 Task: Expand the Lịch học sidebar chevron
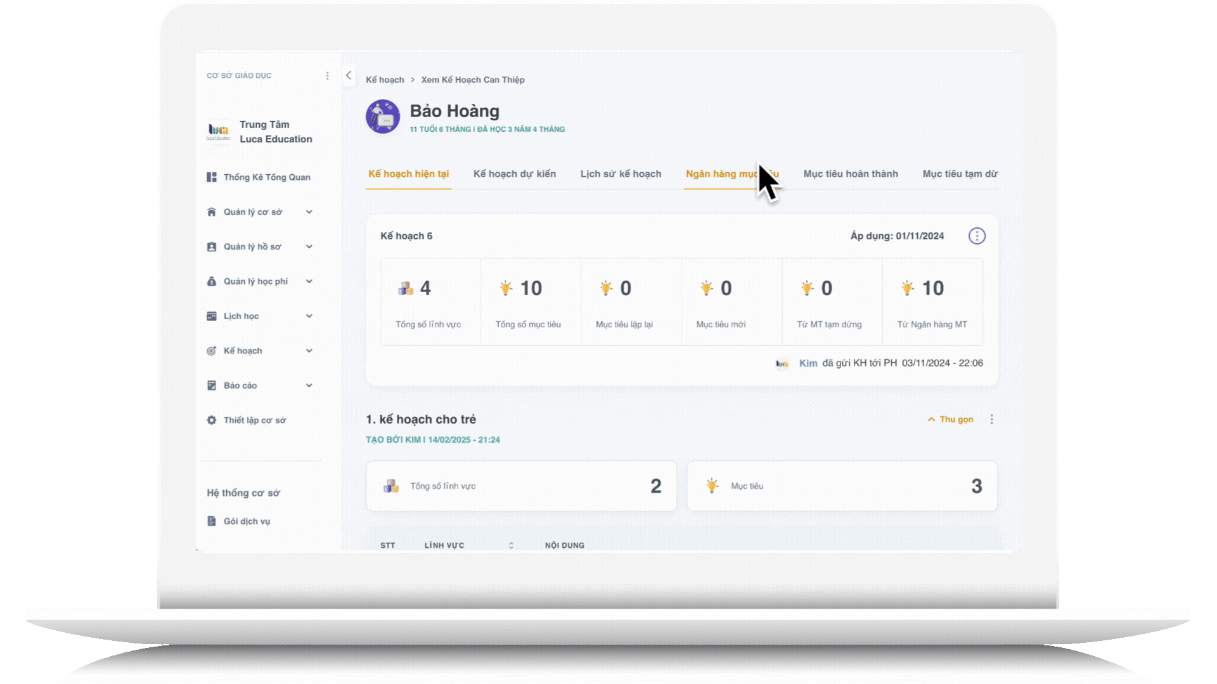click(309, 316)
